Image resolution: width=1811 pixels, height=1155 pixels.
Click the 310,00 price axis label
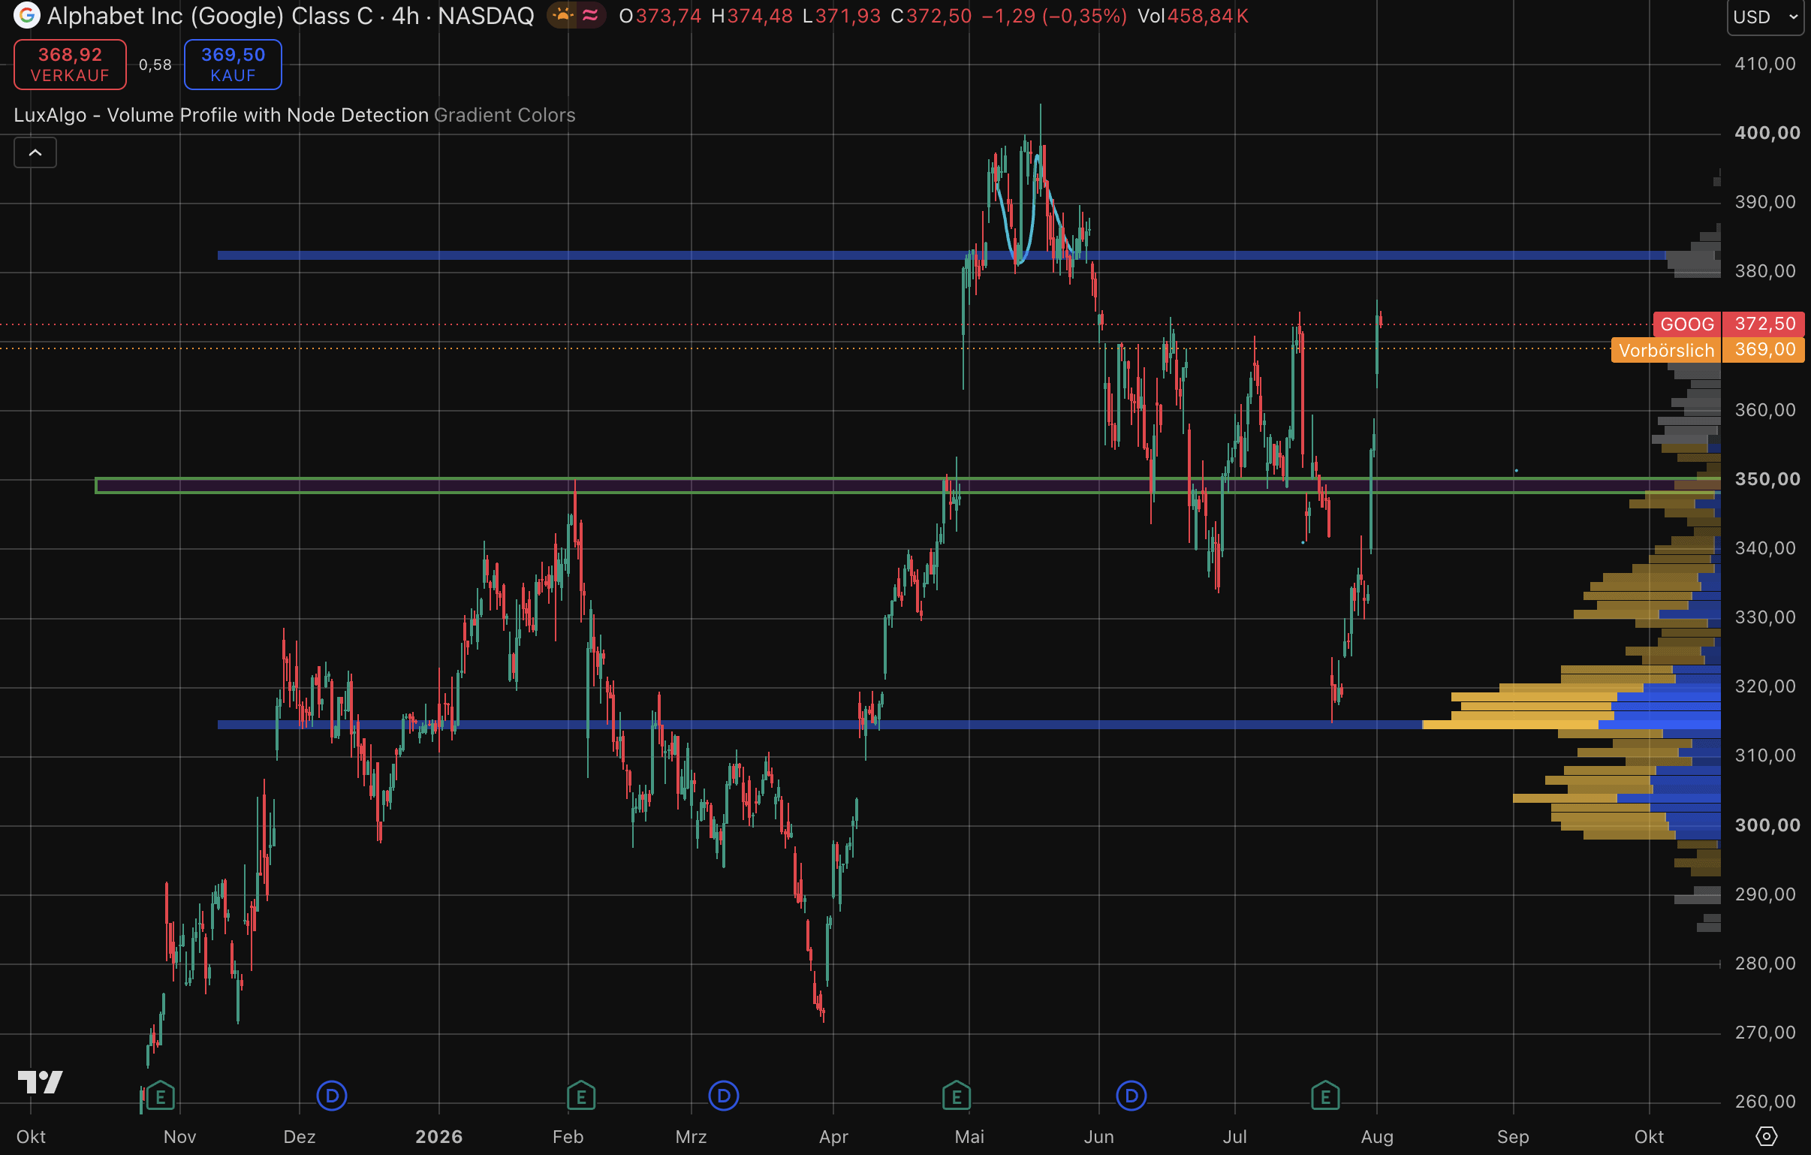pos(1765,755)
